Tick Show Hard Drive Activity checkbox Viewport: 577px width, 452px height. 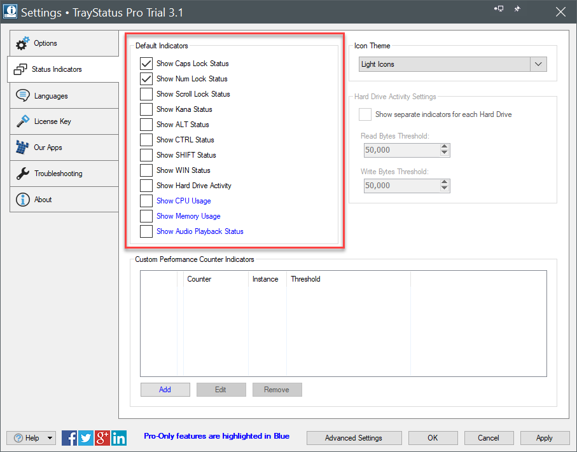pyautogui.click(x=146, y=186)
